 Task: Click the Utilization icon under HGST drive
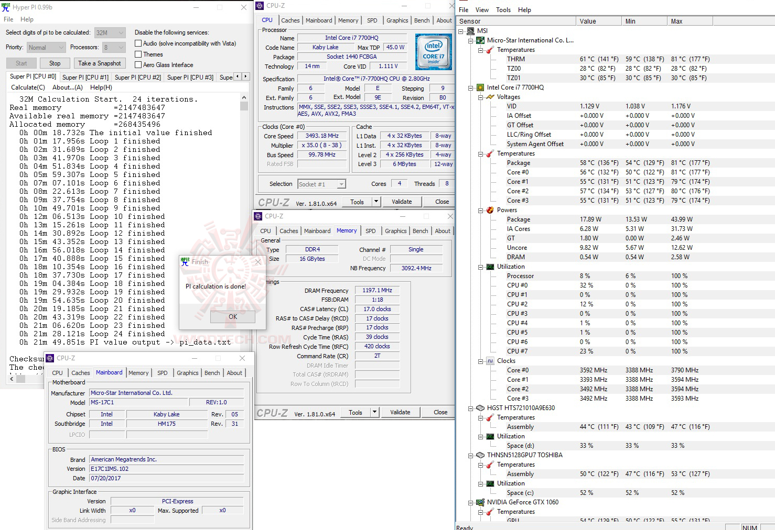[490, 436]
